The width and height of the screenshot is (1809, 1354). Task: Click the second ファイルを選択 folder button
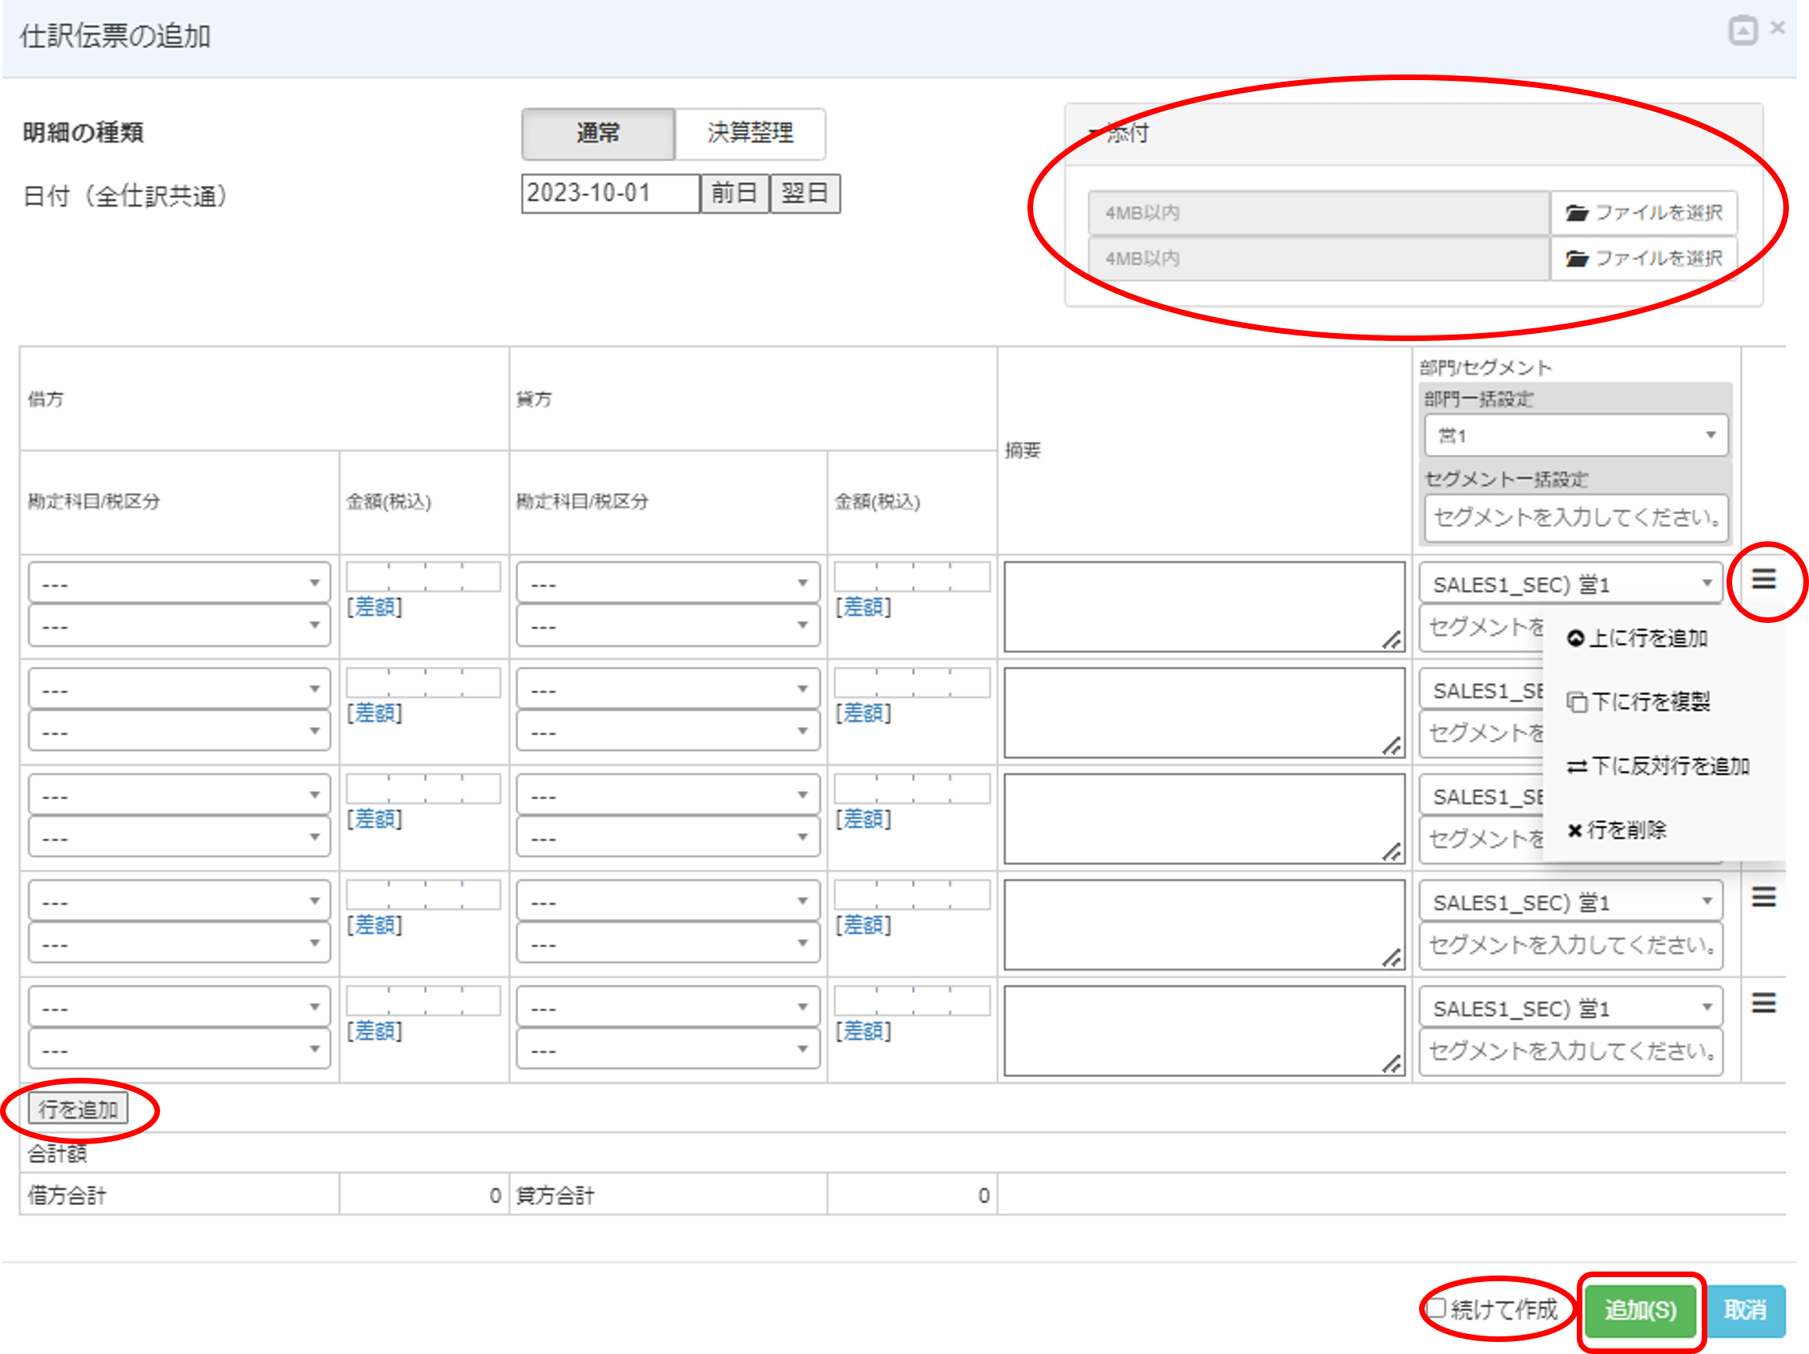click(1644, 259)
